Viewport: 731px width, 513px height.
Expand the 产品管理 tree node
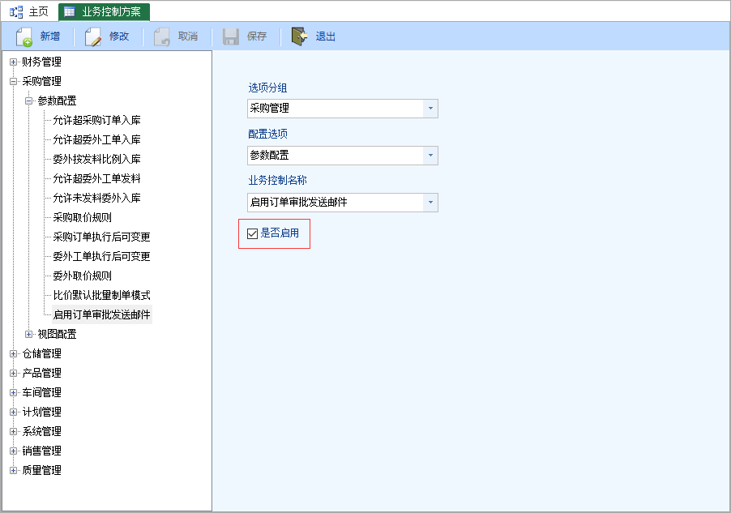point(14,373)
